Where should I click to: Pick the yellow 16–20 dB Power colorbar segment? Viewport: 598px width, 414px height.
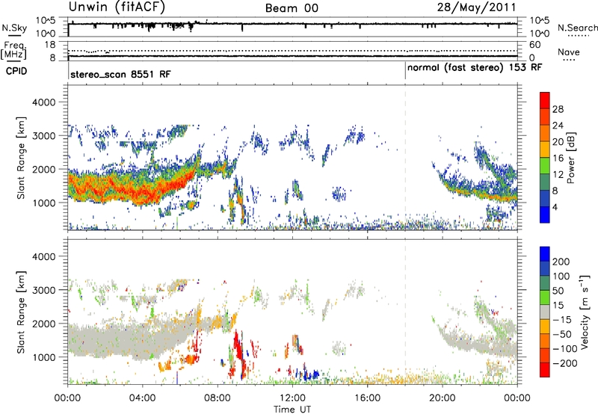point(545,149)
